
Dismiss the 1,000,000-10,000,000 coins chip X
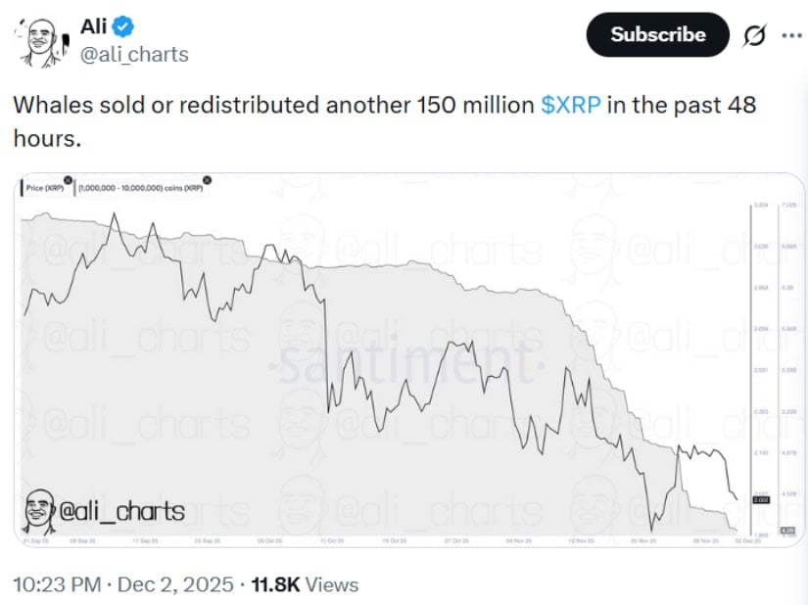tap(206, 182)
